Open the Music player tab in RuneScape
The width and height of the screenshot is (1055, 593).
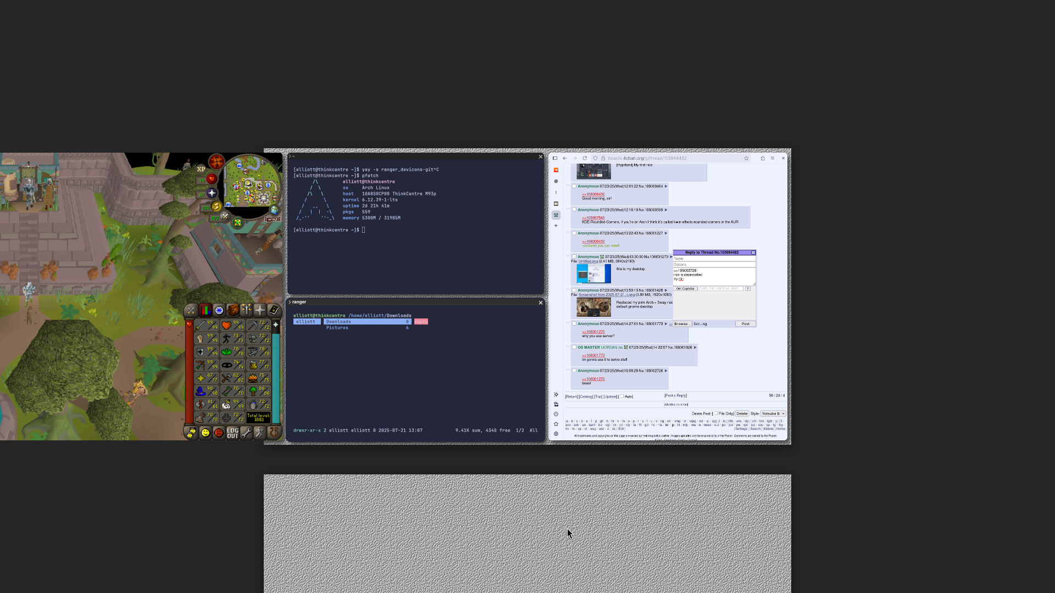[x=274, y=433]
